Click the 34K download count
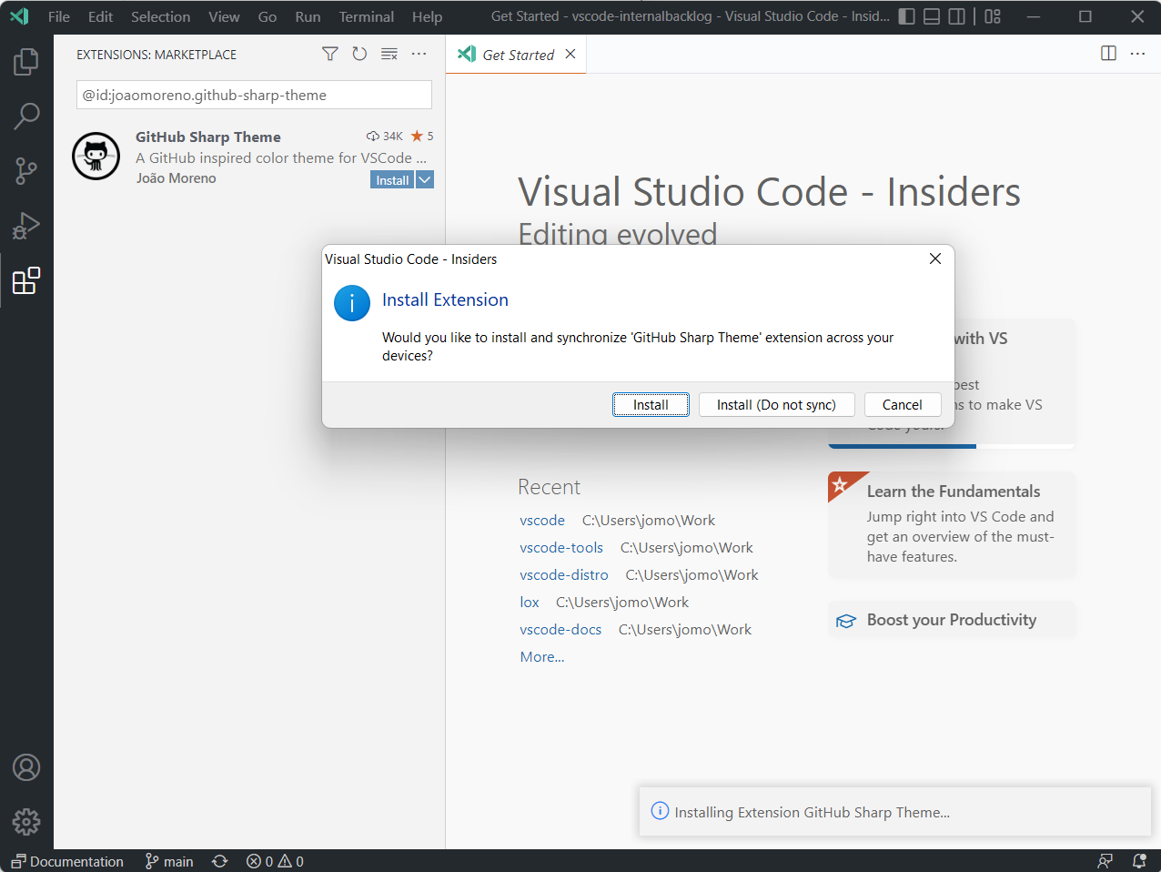Screen dimensions: 1161x872 coord(385,136)
